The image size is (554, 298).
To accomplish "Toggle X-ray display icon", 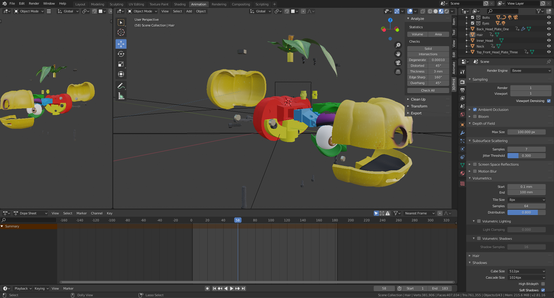I will point(423,11).
